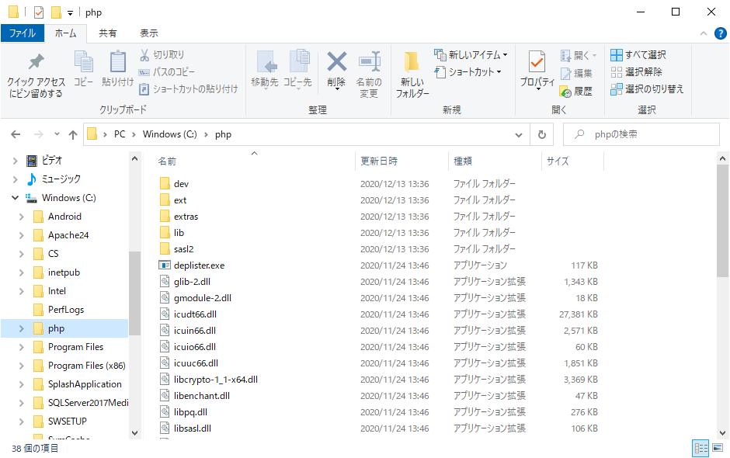Refresh the current folder view
This screenshot has height=458, width=730.
pyautogui.click(x=542, y=134)
